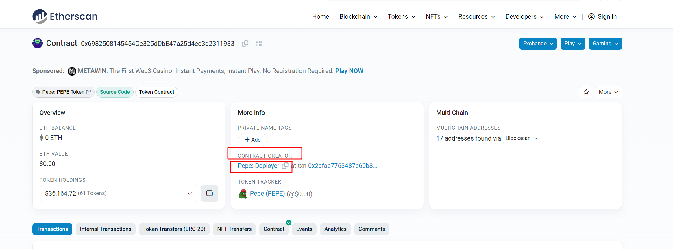Click the Metawin sponsor logo
The height and width of the screenshot is (249, 673).
click(72, 71)
